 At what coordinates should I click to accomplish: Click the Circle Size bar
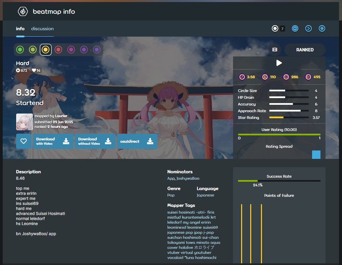[289, 90]
